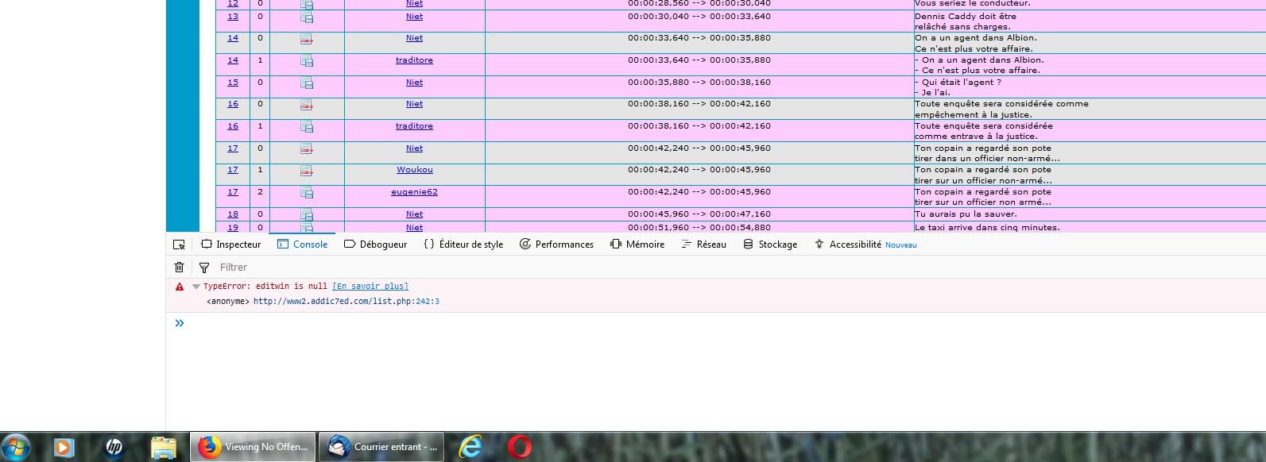The image size is (1266, 462).
Task: Launch Internet Explorer from the taskbar
Action: point(470,447)
